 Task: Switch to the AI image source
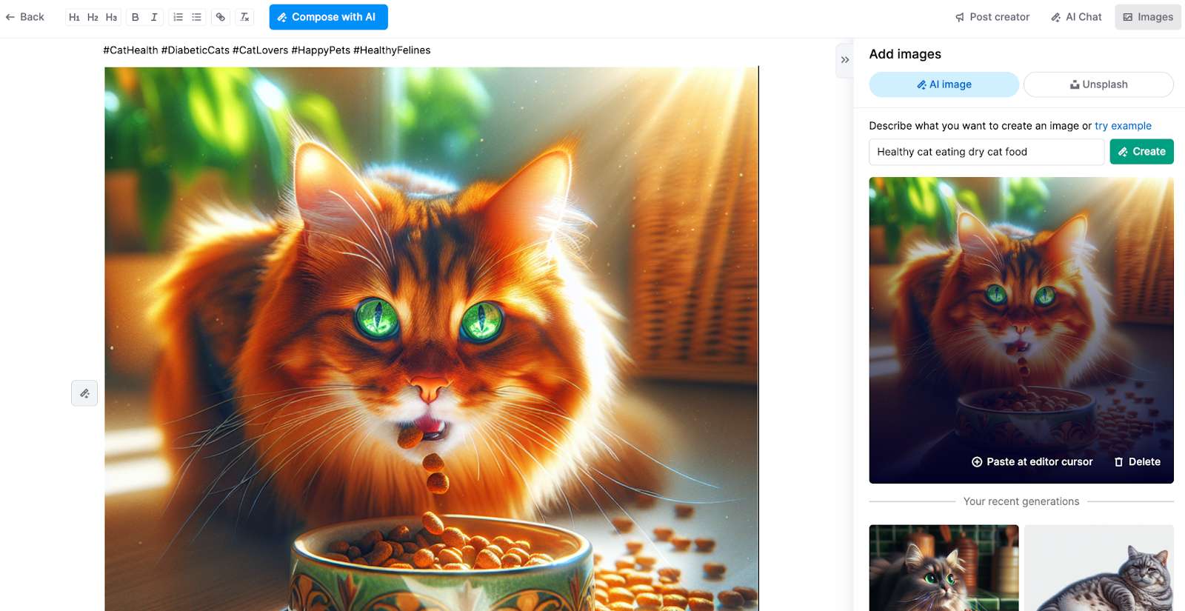(x=944, y=84)
